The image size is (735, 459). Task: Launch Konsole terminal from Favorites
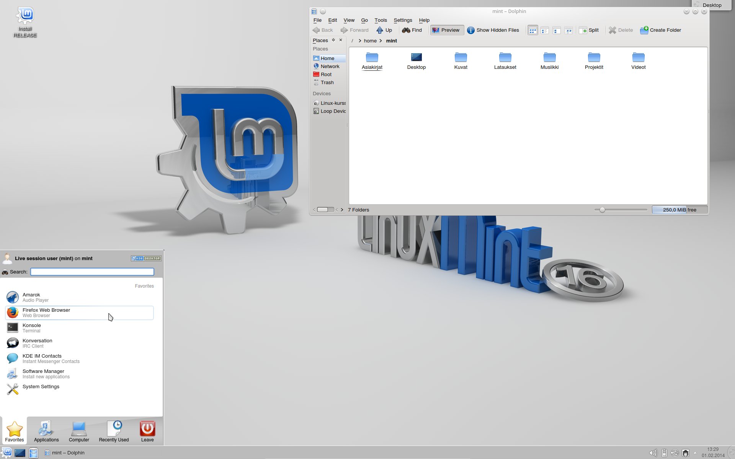80,328
